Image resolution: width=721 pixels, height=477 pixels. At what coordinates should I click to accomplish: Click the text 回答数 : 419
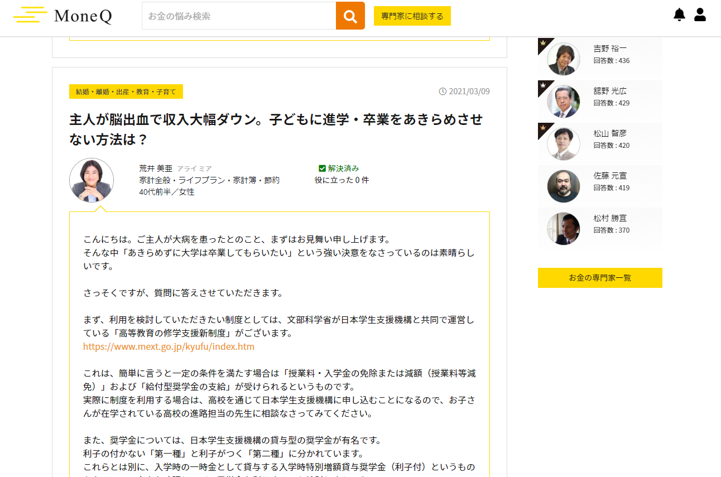pos(611,188)
